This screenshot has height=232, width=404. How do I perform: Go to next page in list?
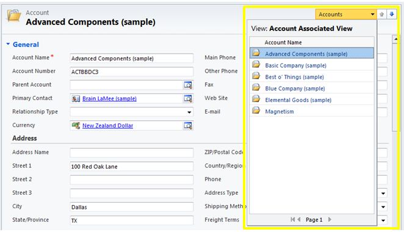(330, 219)
